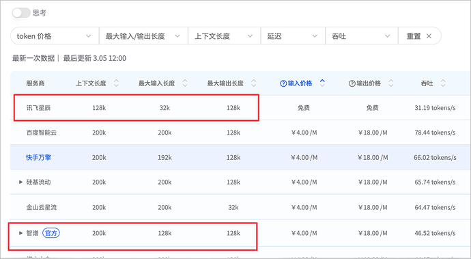Click 最新一次数据 label
The width and height of the screenshot is (471, 259).
[33, 58]
